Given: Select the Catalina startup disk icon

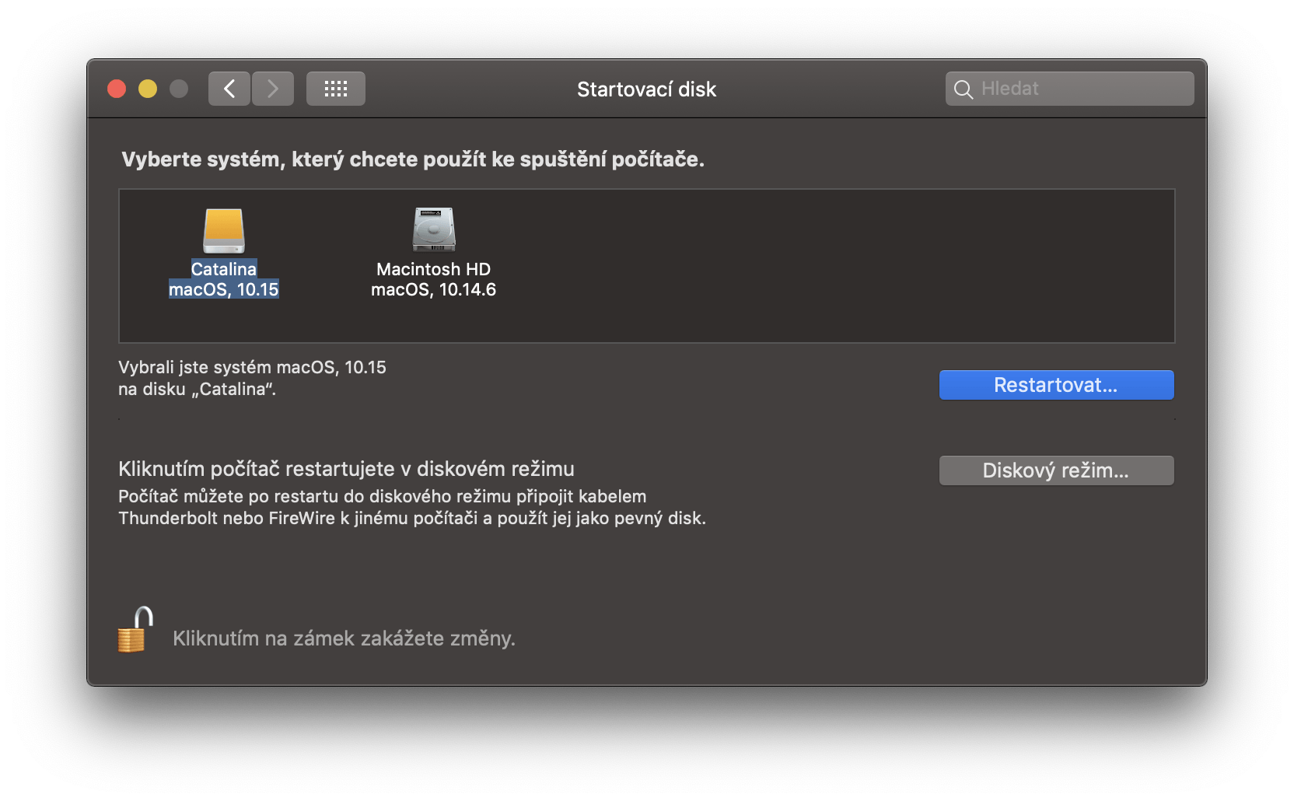Looking at the screenshot, I should tap(224, 231).
